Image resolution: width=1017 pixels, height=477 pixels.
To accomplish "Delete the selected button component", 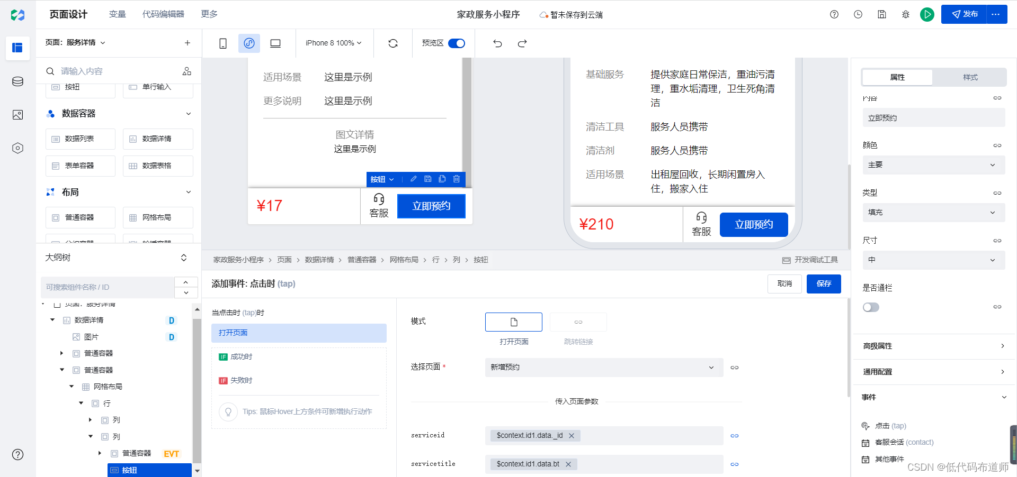I will point(457,179).
